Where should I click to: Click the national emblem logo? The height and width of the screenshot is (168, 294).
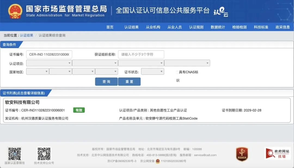click(15, 11)
